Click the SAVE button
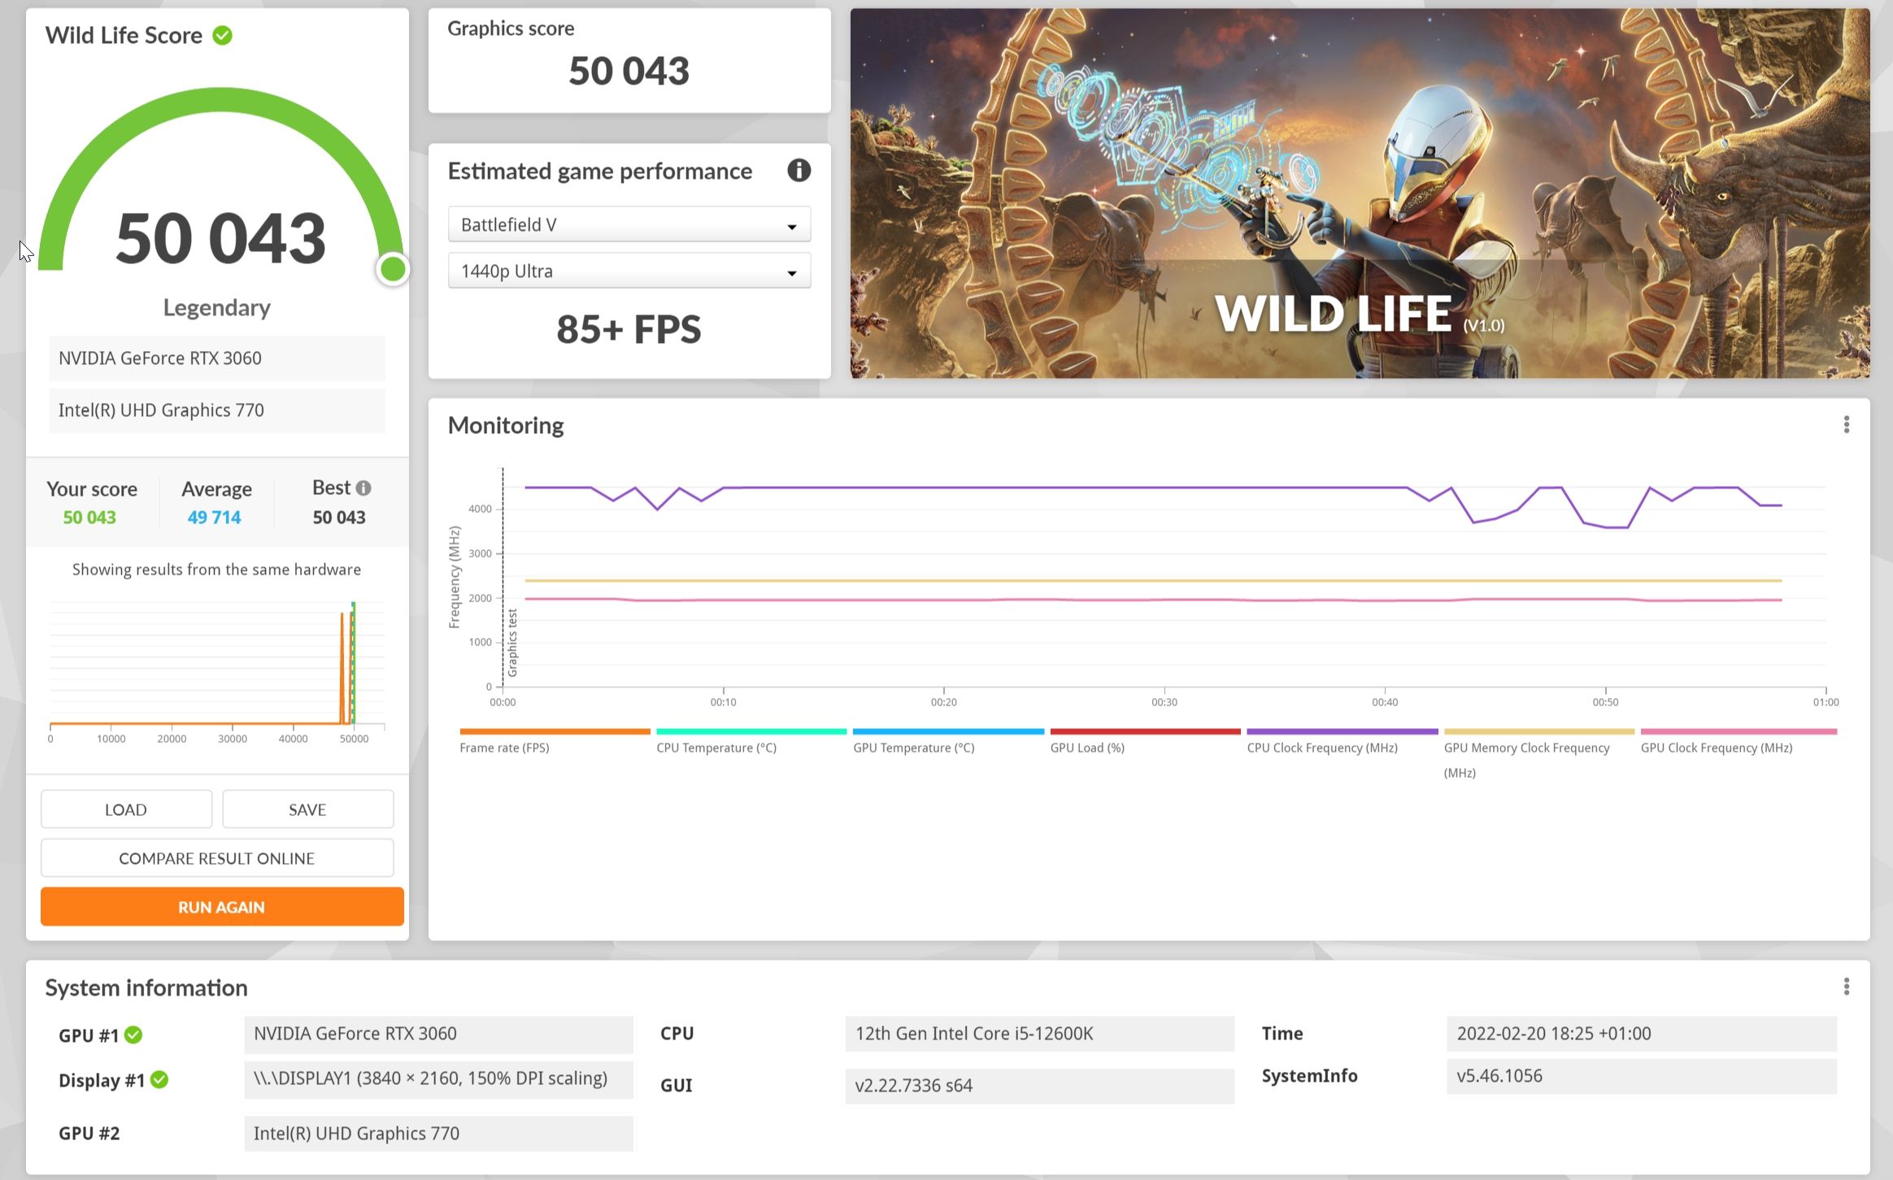Image resolution: width=1893 pixels, height=1180 pixels. tap(307, 809)
